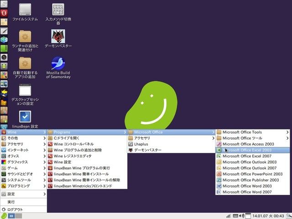Select the Wine category in the main menu

tap(23, 132)
